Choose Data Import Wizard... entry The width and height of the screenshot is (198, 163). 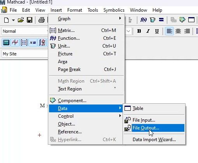pyautogui.click(x=154, y=140)
